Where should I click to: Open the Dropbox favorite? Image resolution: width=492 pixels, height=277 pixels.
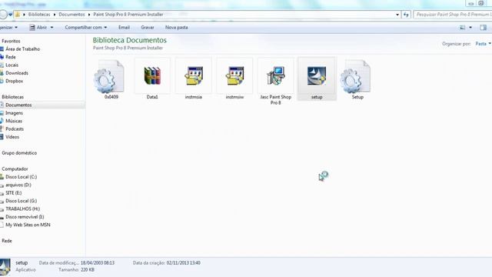pyautogui.click(x=14, y=81)
